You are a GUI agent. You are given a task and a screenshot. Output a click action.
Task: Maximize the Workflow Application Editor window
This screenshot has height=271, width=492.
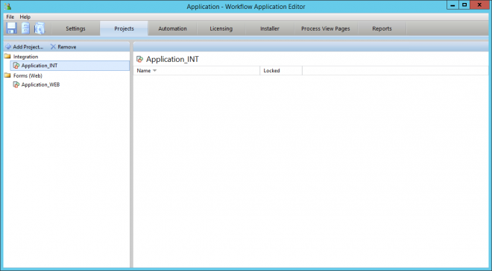[464, 5]
